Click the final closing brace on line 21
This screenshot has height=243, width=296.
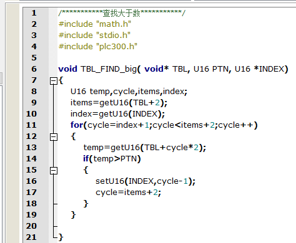[61, 237]
